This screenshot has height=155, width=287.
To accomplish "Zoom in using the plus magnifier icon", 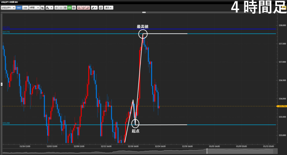I will coord(57,8).
